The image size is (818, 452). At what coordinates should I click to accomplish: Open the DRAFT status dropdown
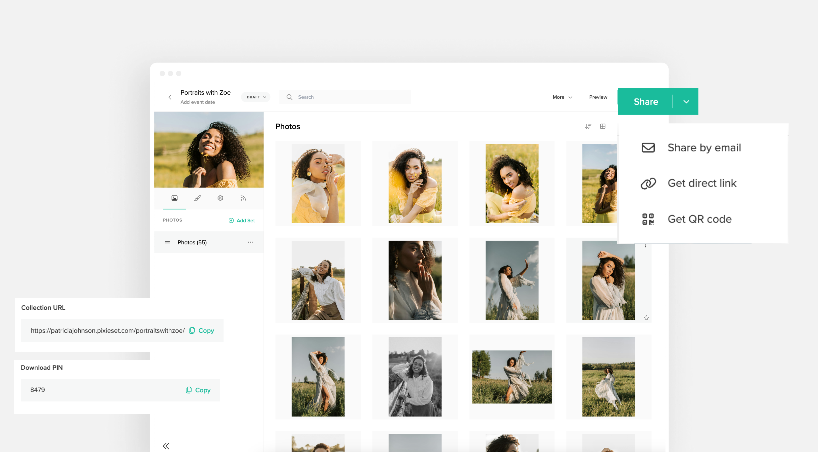coord(256,97)
